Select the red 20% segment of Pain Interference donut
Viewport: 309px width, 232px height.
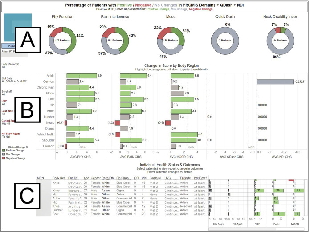coord(109,32)
